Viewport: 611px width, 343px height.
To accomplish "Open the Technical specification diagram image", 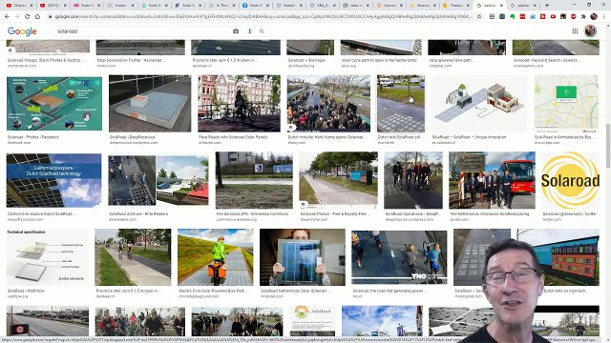I will tap(48, 257).
